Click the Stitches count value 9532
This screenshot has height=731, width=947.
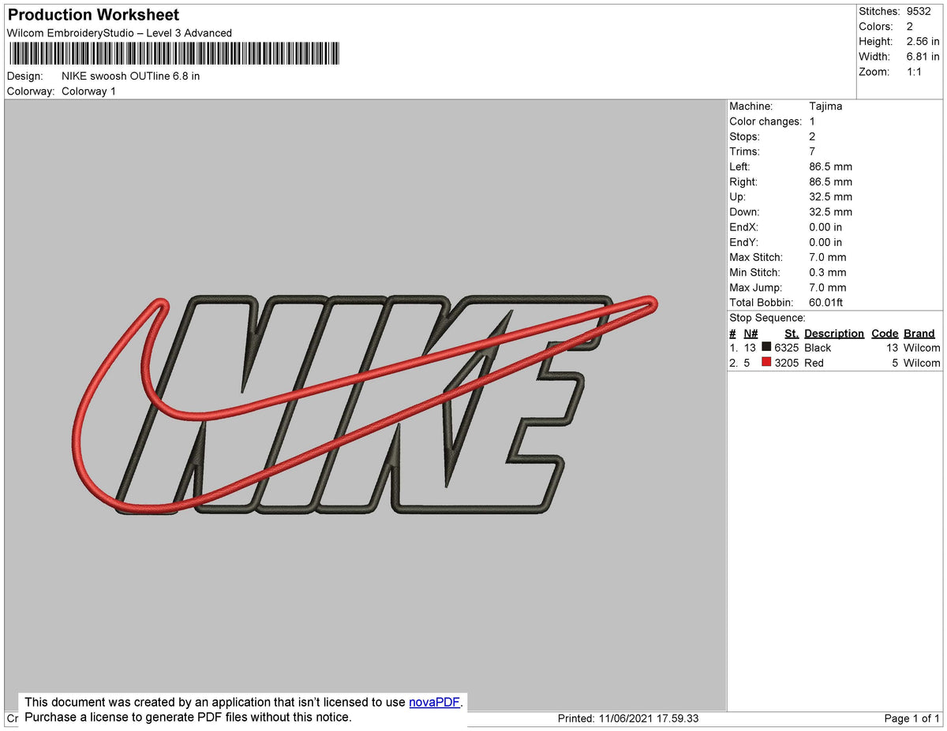[x=920, y=11]
